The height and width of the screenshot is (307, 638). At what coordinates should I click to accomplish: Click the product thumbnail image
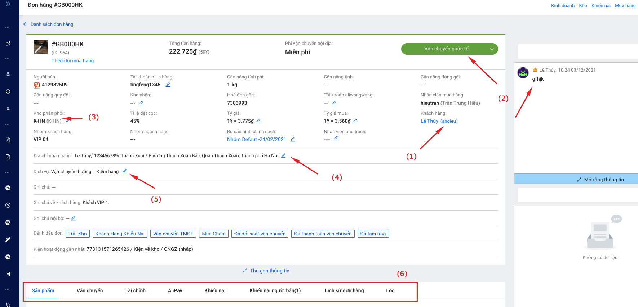tap(41, 47)
